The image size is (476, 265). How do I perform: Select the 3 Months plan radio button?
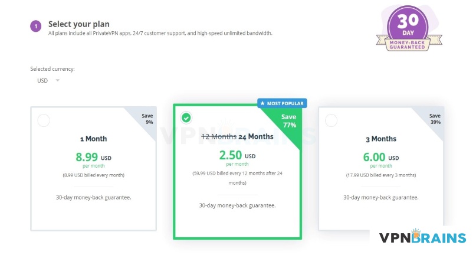(x=331, y=120)
